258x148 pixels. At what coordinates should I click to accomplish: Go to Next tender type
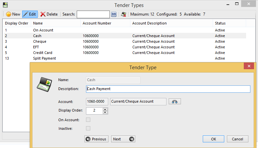pyautogui.click(x=123, y=139)
